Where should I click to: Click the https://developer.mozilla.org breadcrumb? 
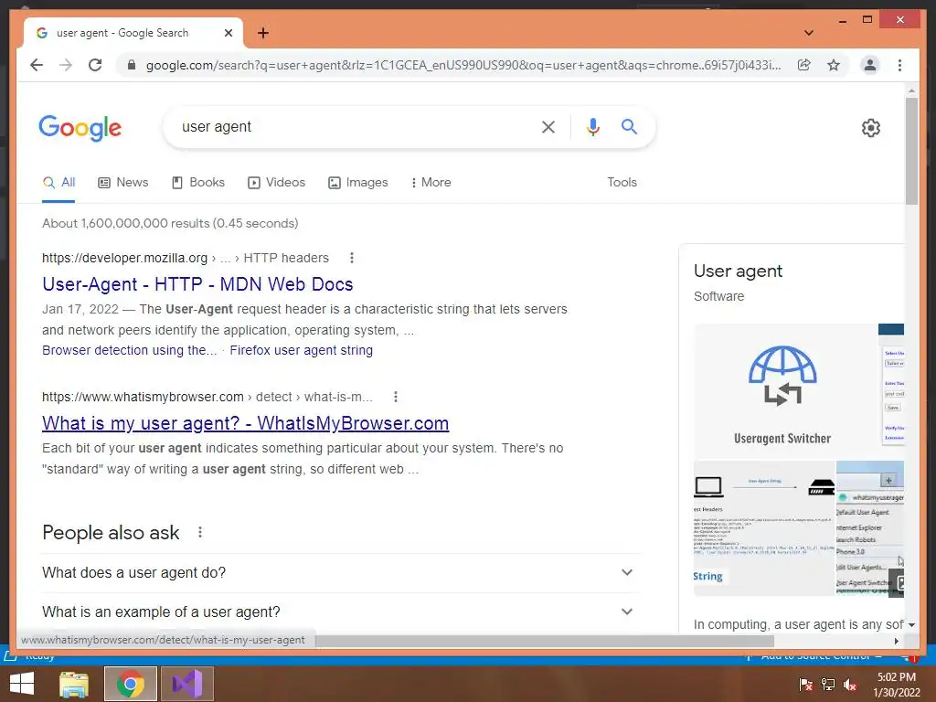[x=124, y=258]
